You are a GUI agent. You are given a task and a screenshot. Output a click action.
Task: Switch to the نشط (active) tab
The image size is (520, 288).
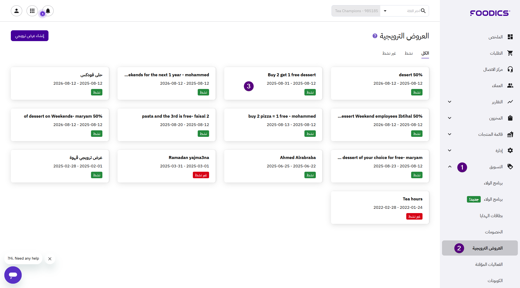point(409,53)
